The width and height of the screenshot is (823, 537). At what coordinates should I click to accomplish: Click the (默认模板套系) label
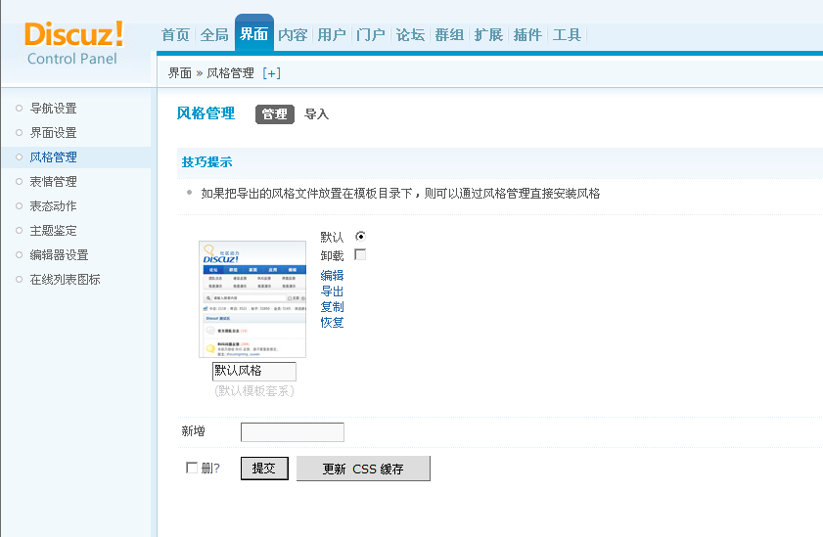254,391
